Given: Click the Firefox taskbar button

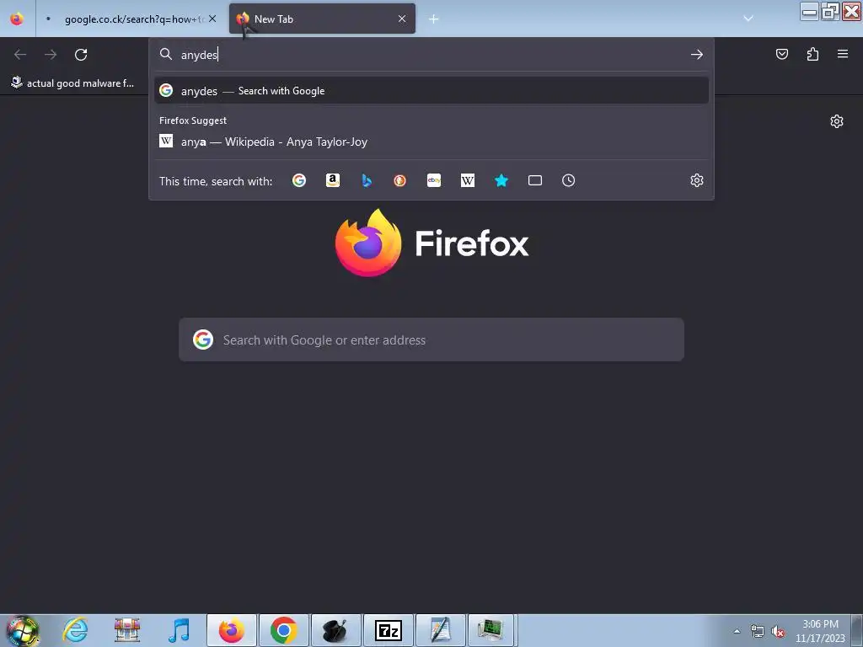Looking at the screenshot, I should pyautogui.click(x=232, y=630).
